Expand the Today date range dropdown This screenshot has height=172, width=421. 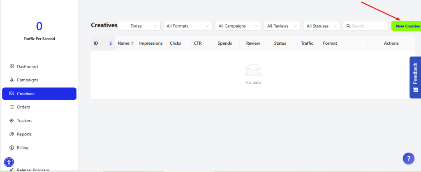click(139, 26)
